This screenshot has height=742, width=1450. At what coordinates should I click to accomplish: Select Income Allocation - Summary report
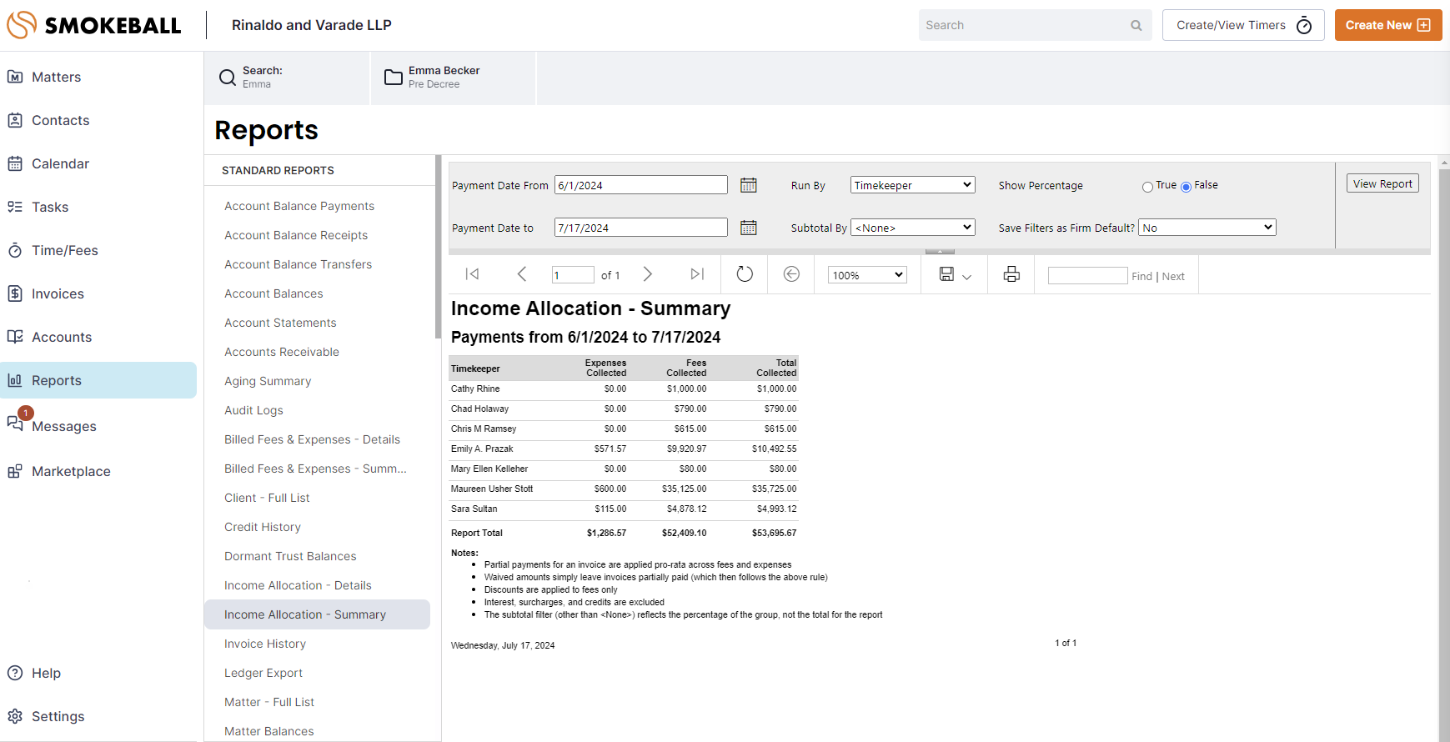pyautogui.click(x=317, y=614)
